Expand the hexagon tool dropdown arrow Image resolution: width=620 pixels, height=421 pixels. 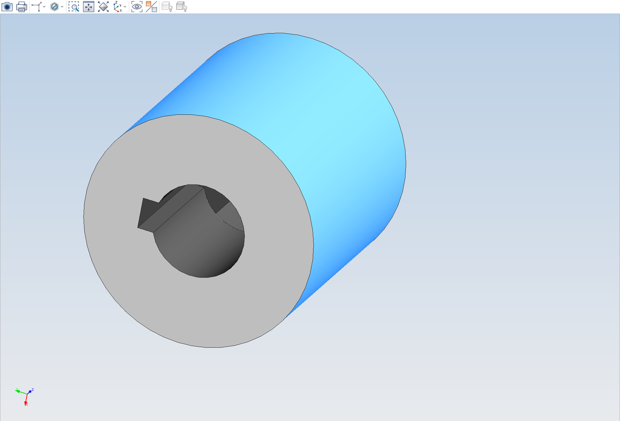click(x=62, y=7)
